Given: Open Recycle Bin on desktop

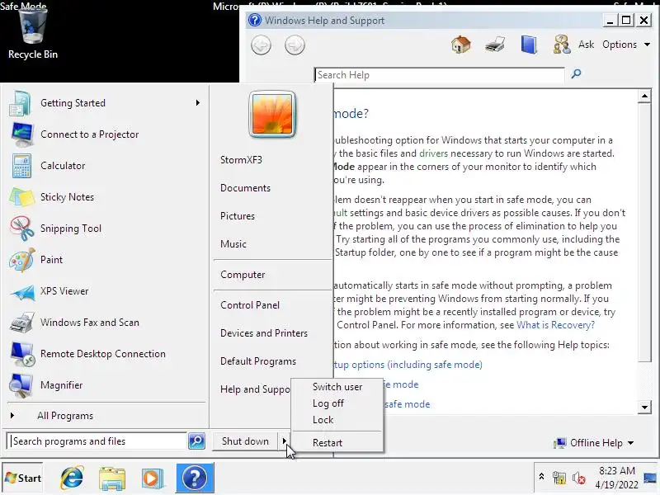Looking at the screenshot, I should click(33, 34).
